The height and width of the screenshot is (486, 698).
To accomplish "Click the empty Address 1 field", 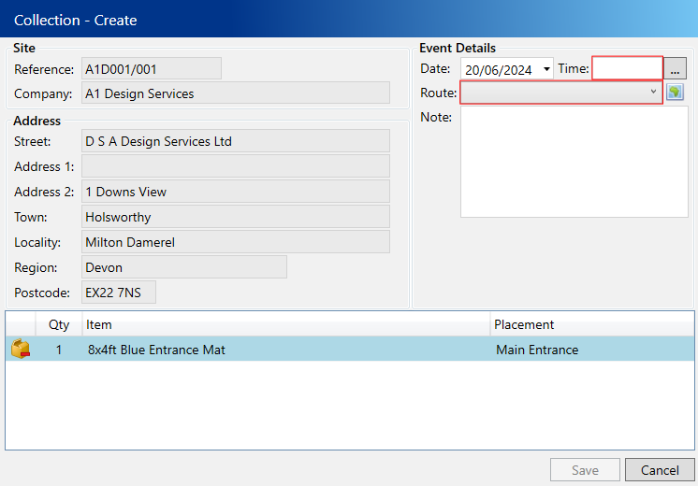I will (x=235, y=166).
